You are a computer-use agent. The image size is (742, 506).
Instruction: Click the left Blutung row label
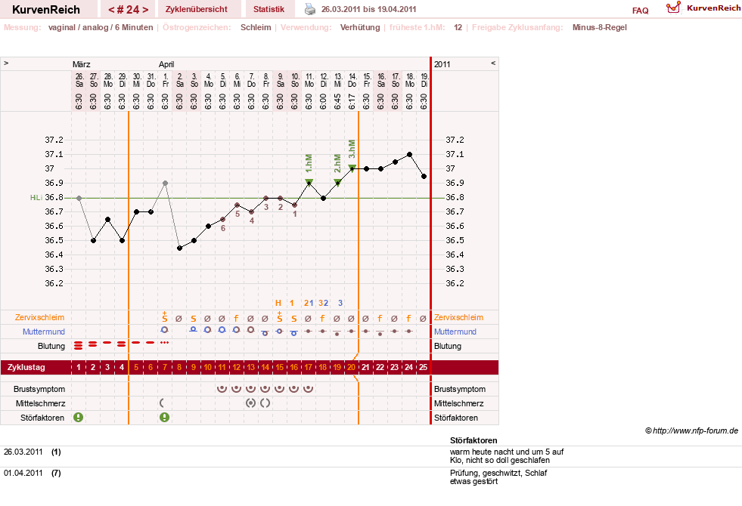click(x=51, y=346)
